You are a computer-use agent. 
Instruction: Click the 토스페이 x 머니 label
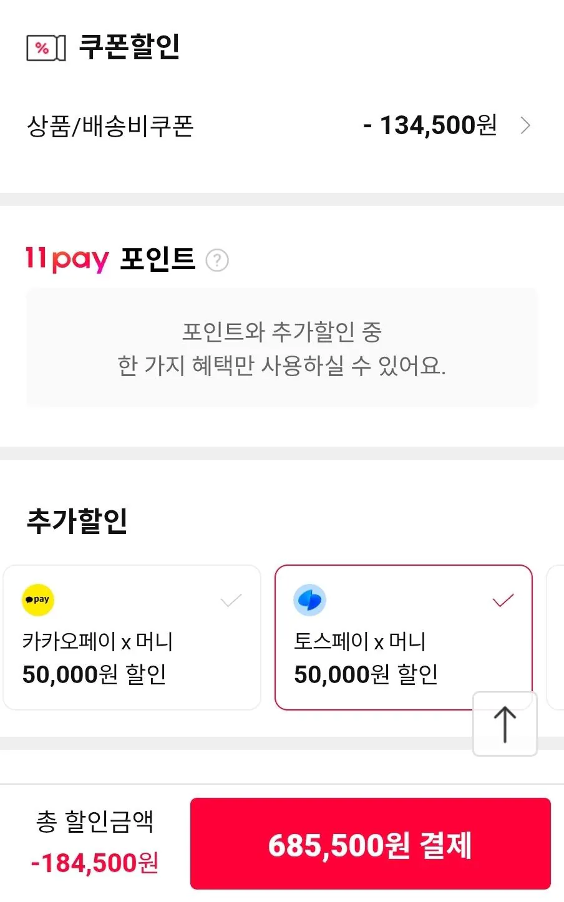360,641
